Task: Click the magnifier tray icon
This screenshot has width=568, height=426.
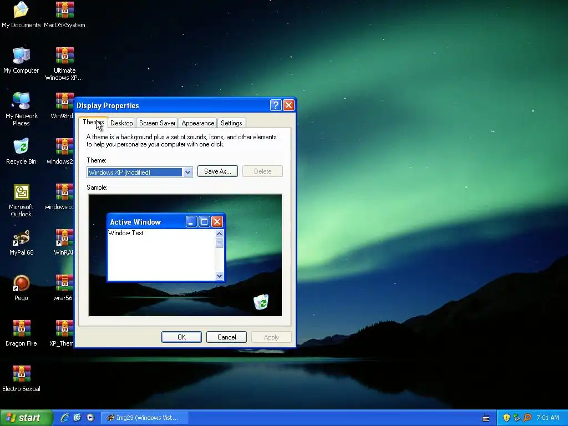Action: pos(527,418)
